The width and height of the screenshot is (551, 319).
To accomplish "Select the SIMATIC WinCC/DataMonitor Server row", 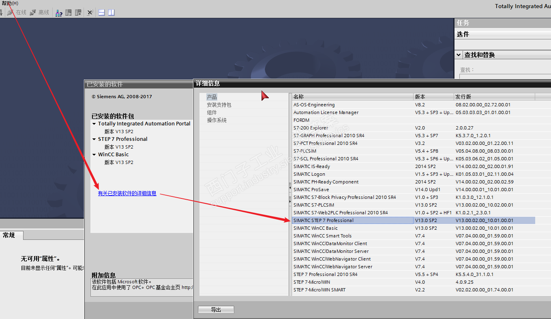I will pyautogui.click(x=414, y=251).
